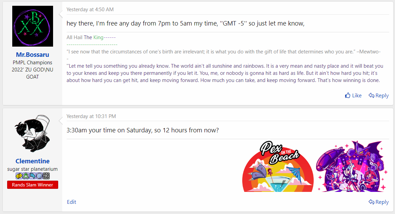The height and width of the screenshot is (214, 395).
Task: Click the green "King" text in signature
Action: pos(98,37)
